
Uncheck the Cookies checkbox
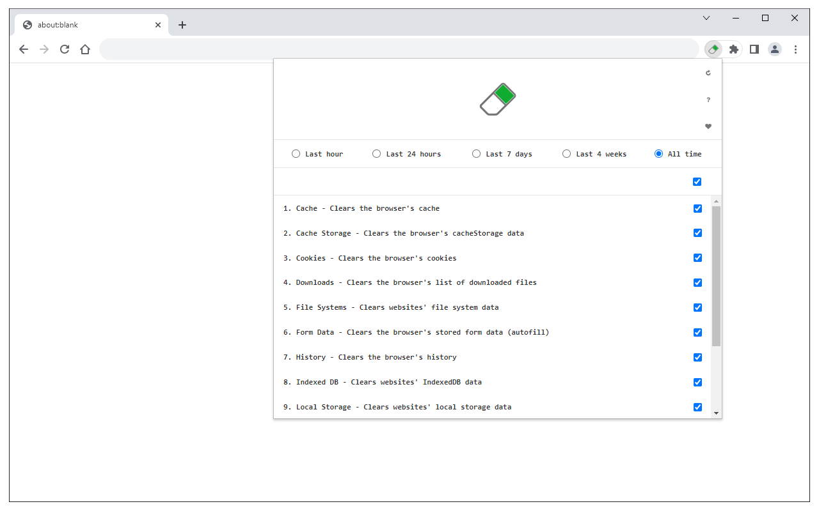click(x=697, y=258)
